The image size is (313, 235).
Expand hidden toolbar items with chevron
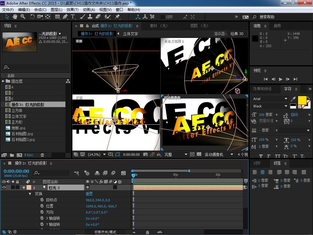pos(236,17)
